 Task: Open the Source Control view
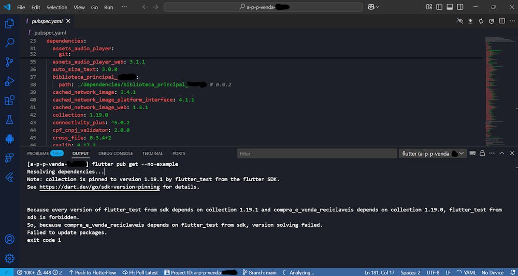9,62
